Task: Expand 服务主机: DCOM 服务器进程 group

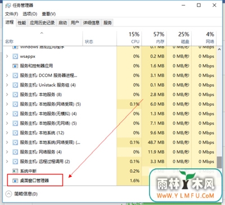Action: pos(7,75)
